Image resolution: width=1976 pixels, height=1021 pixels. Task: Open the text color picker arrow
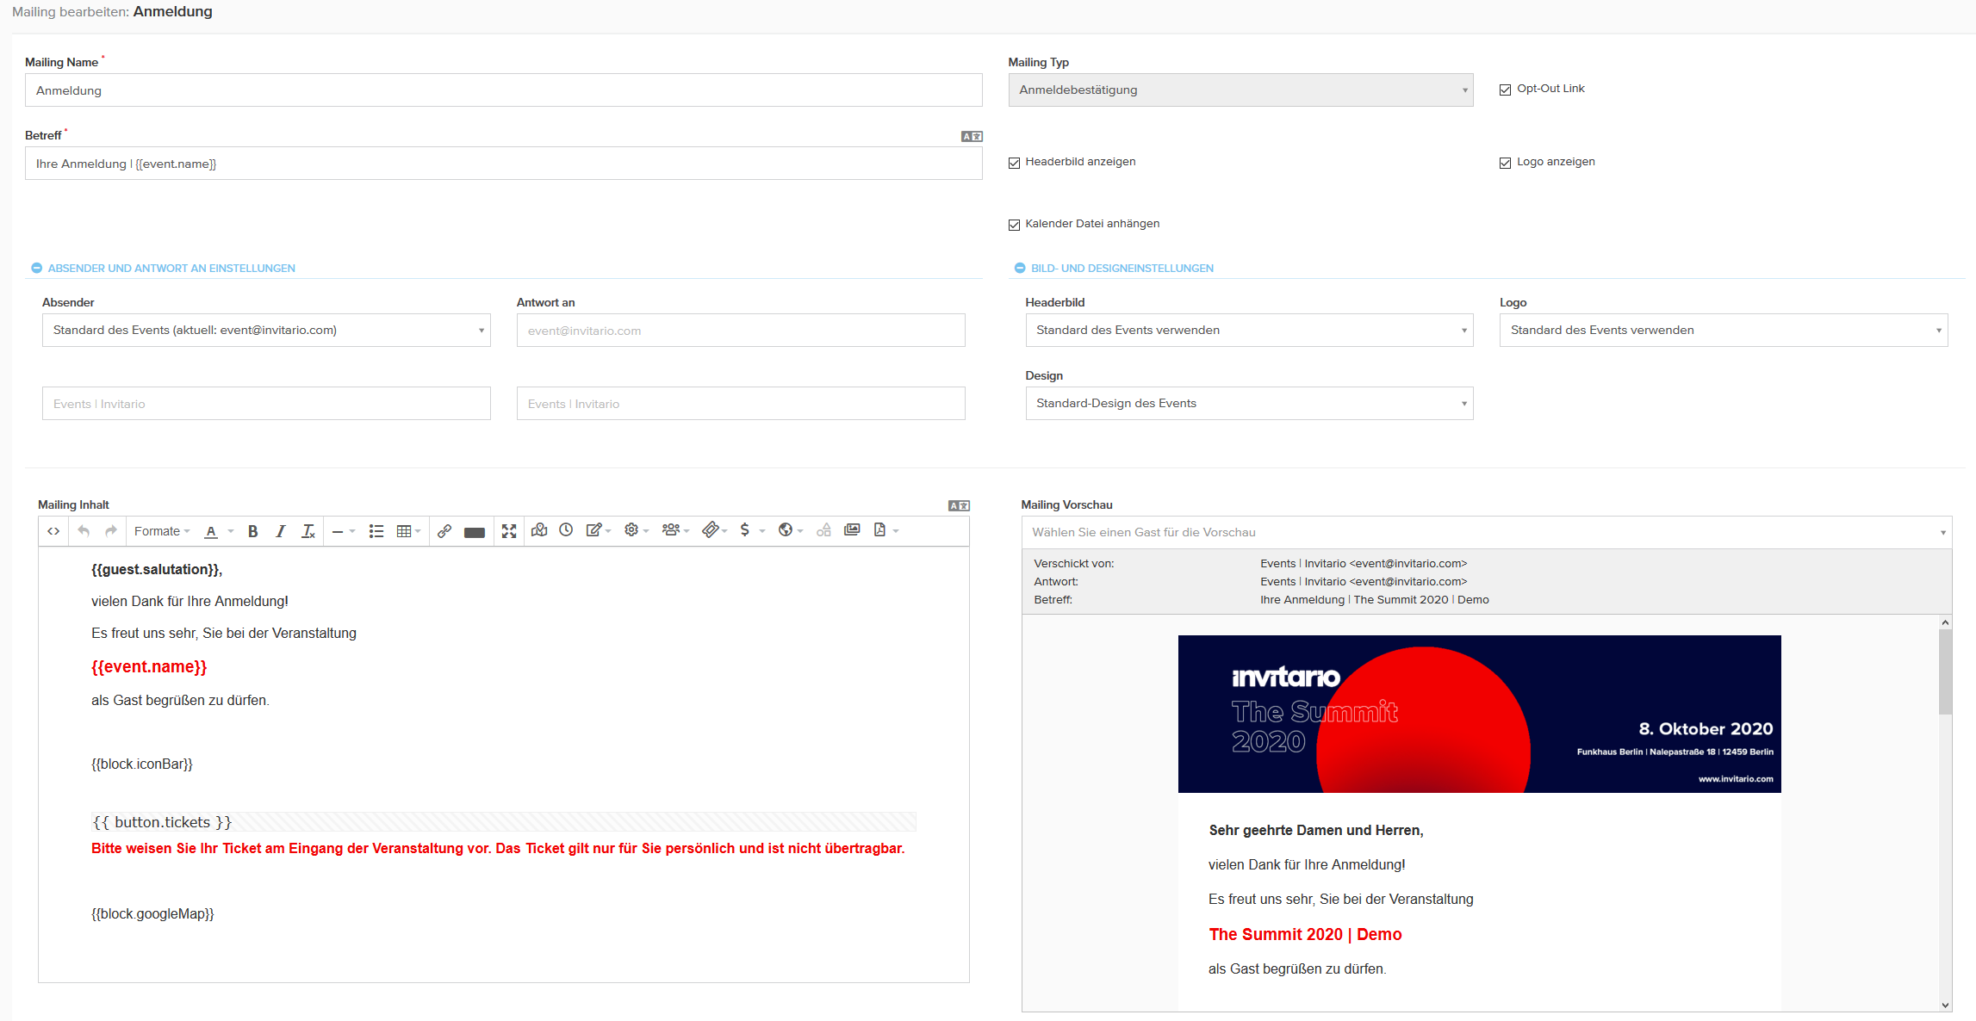(231, 531)
